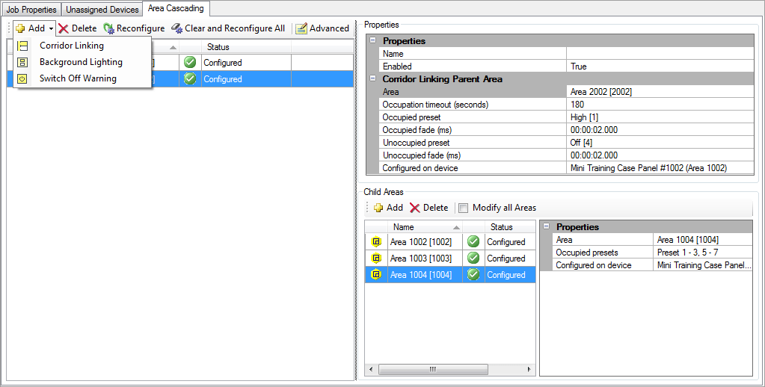This screenshot has height=387, width=765.
Task: Click the yellow area icon for Area 1003
Action: tap(376, 258)
